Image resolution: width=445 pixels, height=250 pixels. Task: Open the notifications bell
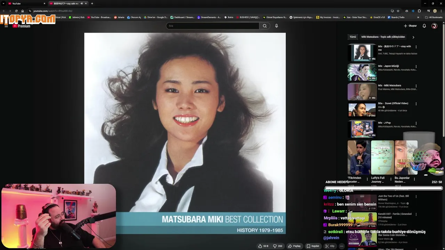coord(424,26)
